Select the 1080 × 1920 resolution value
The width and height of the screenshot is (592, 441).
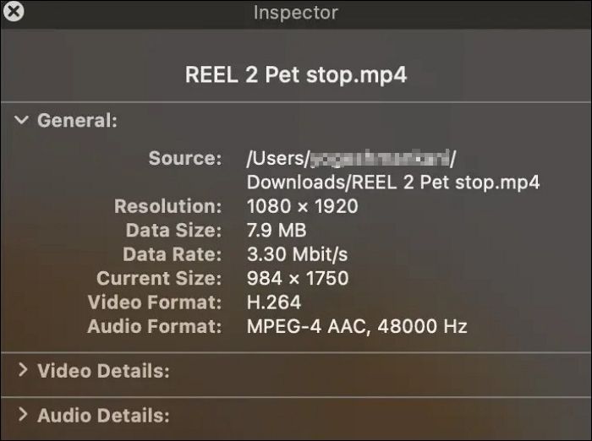point(302,206)
